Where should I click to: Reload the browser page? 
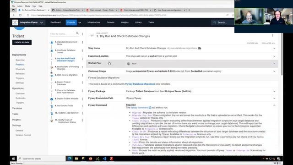20,15
